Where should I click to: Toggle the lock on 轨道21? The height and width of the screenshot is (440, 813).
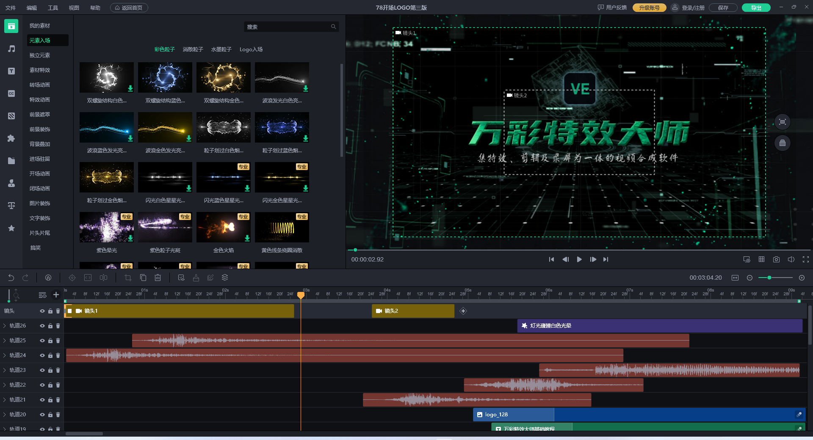click(50, 400)
